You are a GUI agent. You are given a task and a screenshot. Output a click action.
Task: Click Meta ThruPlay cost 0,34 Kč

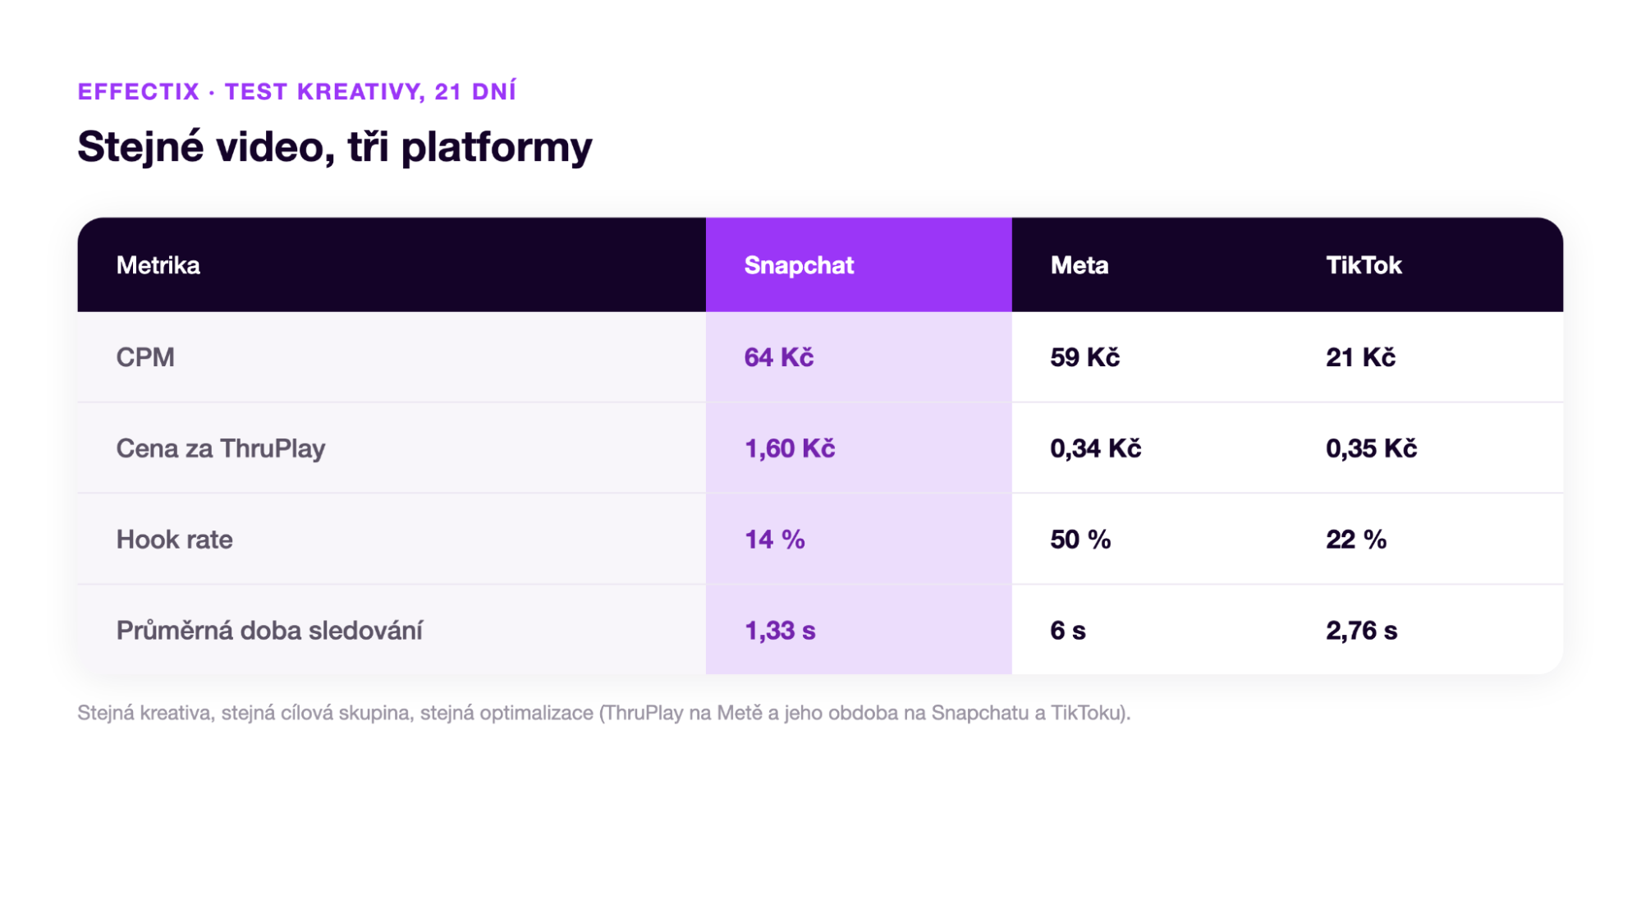coord(1095,448)
